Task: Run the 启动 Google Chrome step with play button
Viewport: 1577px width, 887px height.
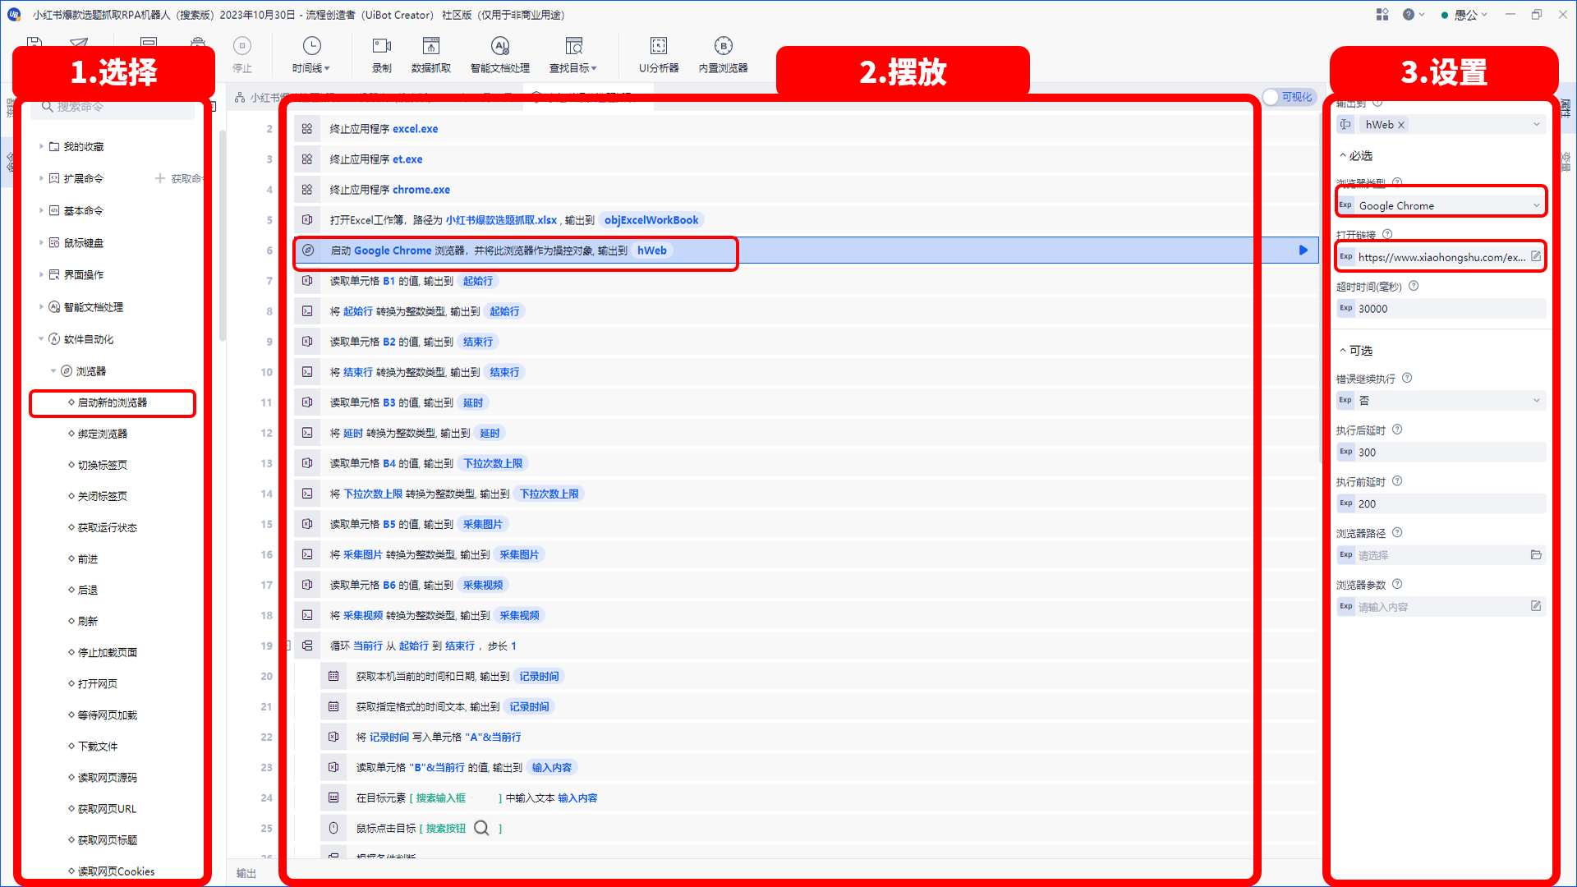Action: (x=1303, y=250)
